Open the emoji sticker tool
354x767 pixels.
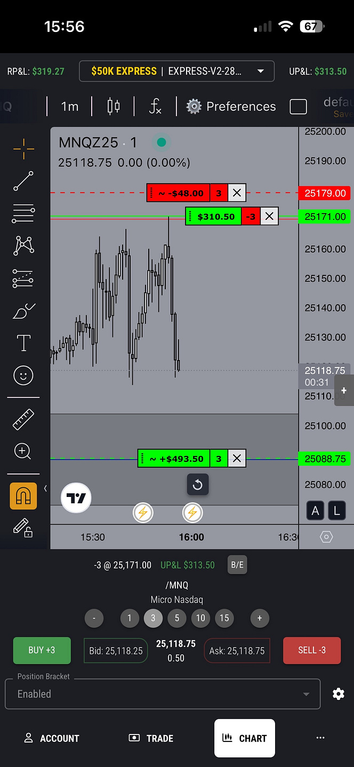click(23, 376)
